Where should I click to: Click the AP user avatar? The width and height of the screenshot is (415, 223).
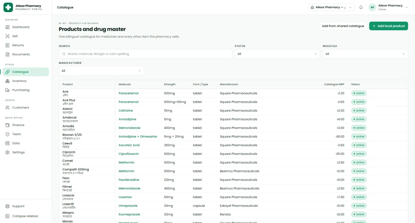tap(372, 7)
